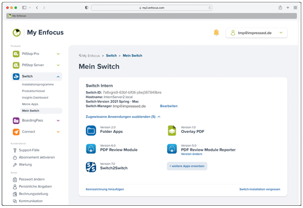This screenshot has height=208, width=303.
Task: Click the privacy shield icon in Safari
Action: (86, 8)
